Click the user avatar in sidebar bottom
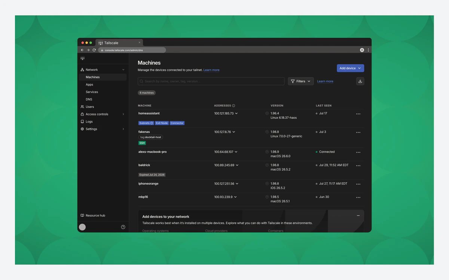Viewport: 449px width, 280px height. [x=82, y=227]
